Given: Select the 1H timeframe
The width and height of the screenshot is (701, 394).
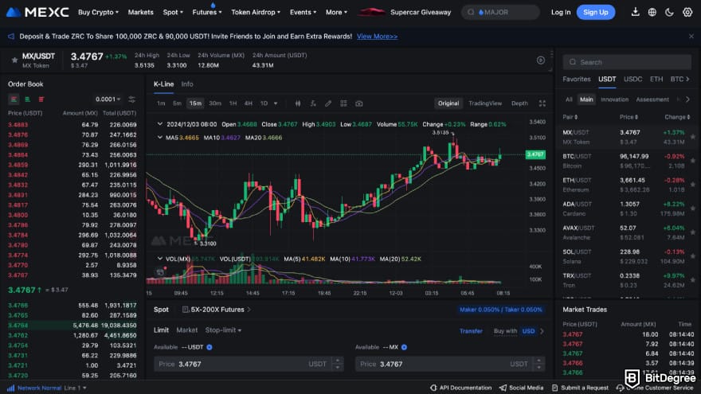Looking at the screenshot, I should point(233,103).
